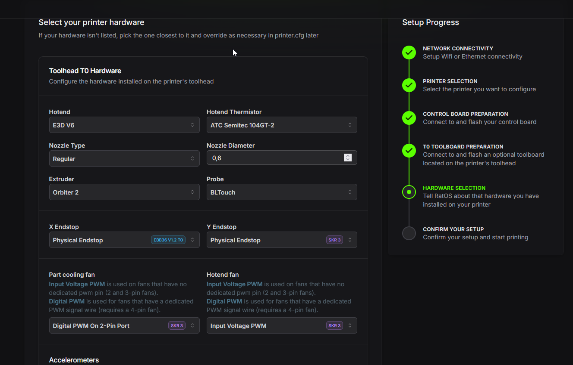Image resolution: width=573 pixels, height=365 pixels.
Task: Click Hardware Selection current step circle
Action: 409,192
